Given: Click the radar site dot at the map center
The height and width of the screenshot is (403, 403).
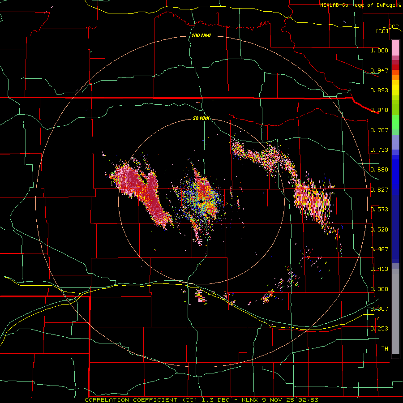Looking at the screenshot, I should (201, 202).
